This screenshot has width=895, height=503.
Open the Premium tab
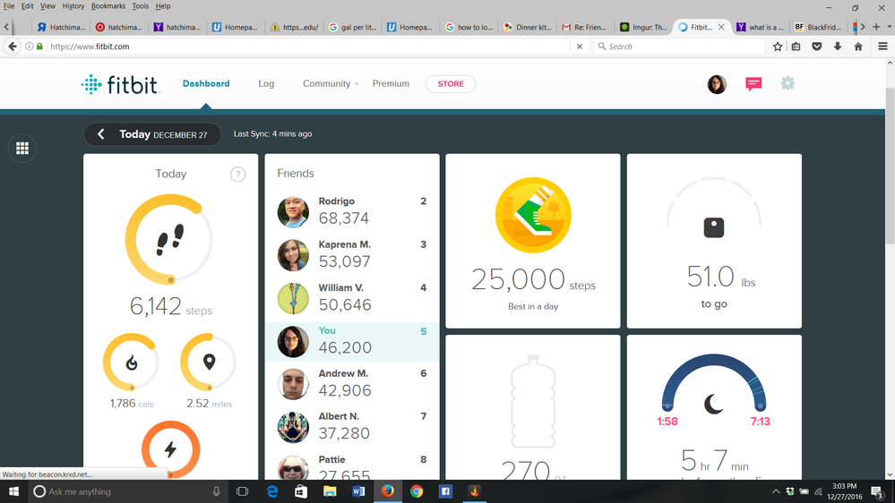coord(391,84)
